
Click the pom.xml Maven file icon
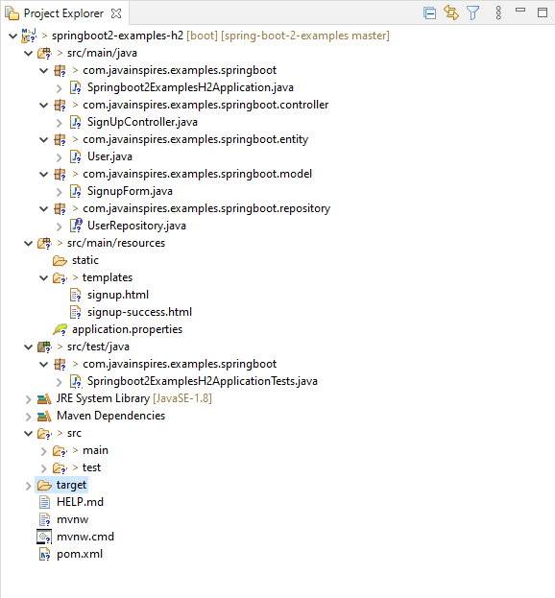pos(44,554)
